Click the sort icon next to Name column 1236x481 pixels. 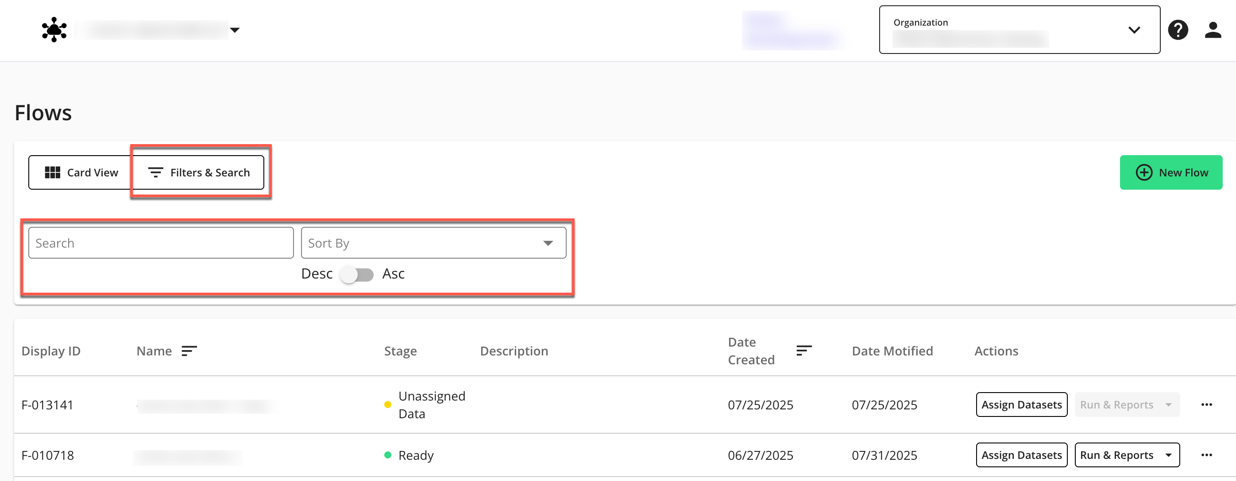(189, 351)
